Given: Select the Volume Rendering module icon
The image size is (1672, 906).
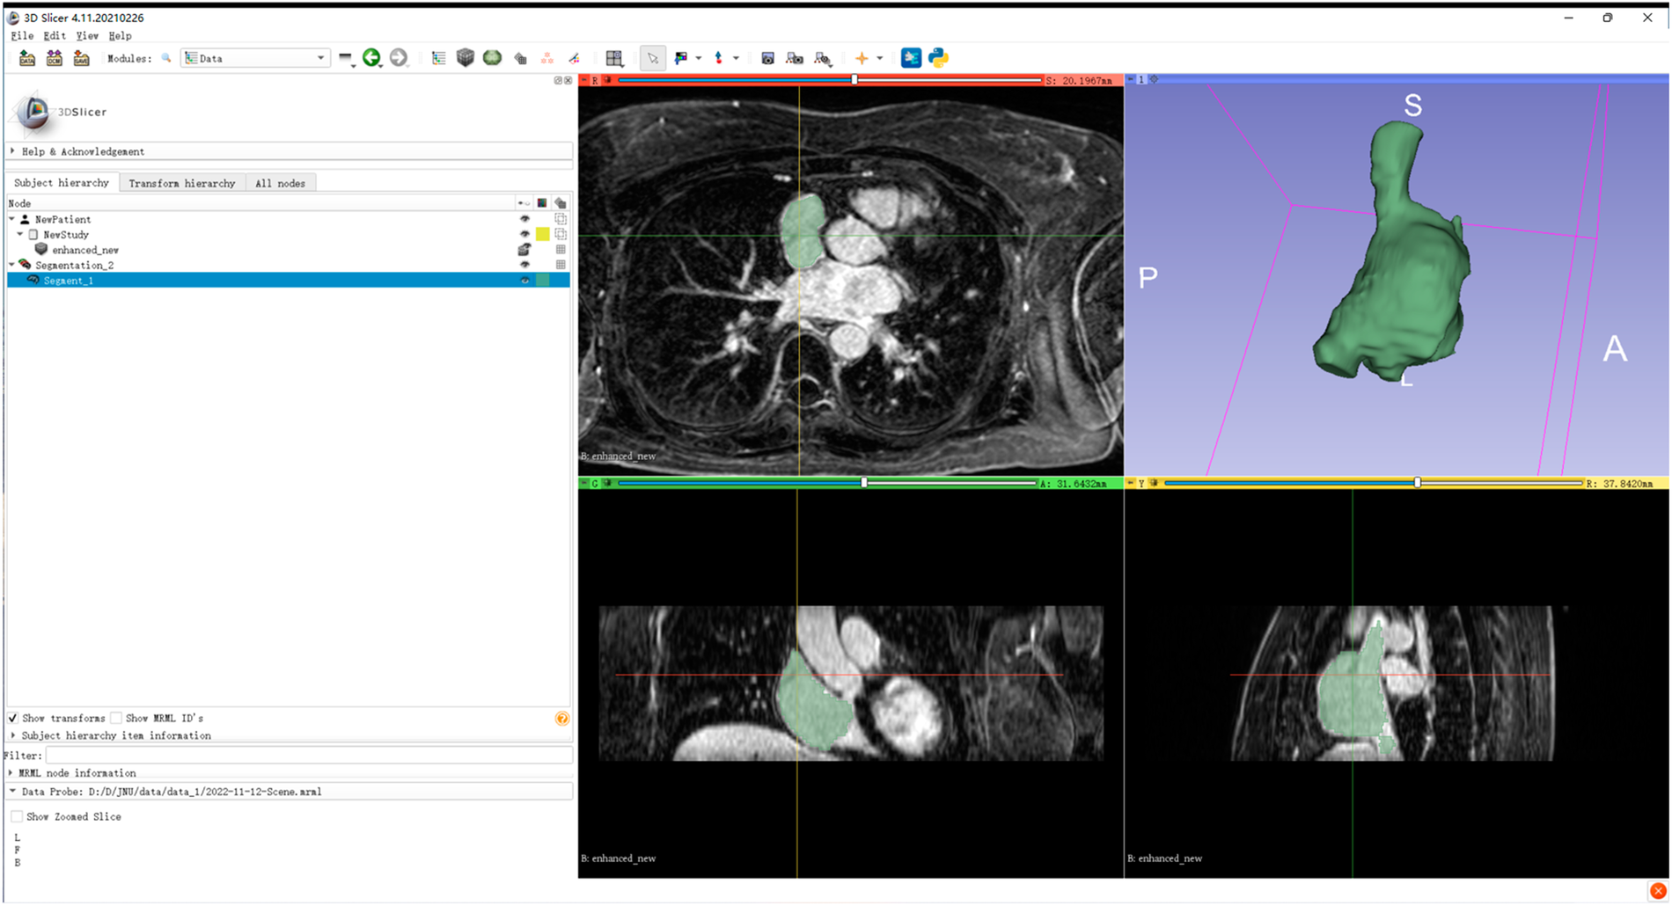Looking at the screenshot, I should tap(492, 57).
